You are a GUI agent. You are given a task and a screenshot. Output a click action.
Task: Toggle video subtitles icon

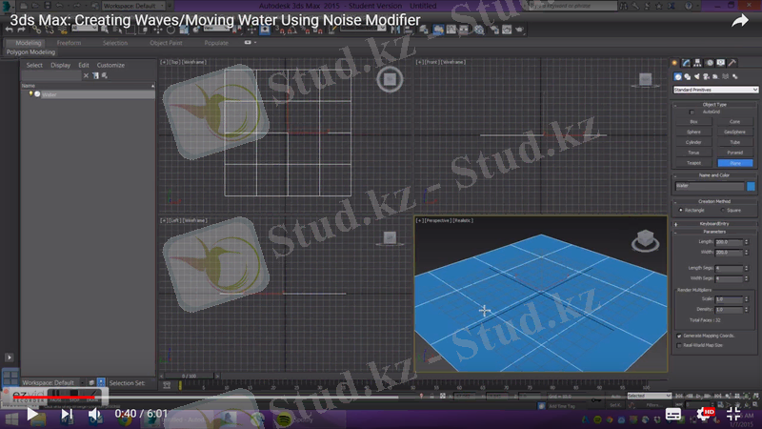[673, 415]
